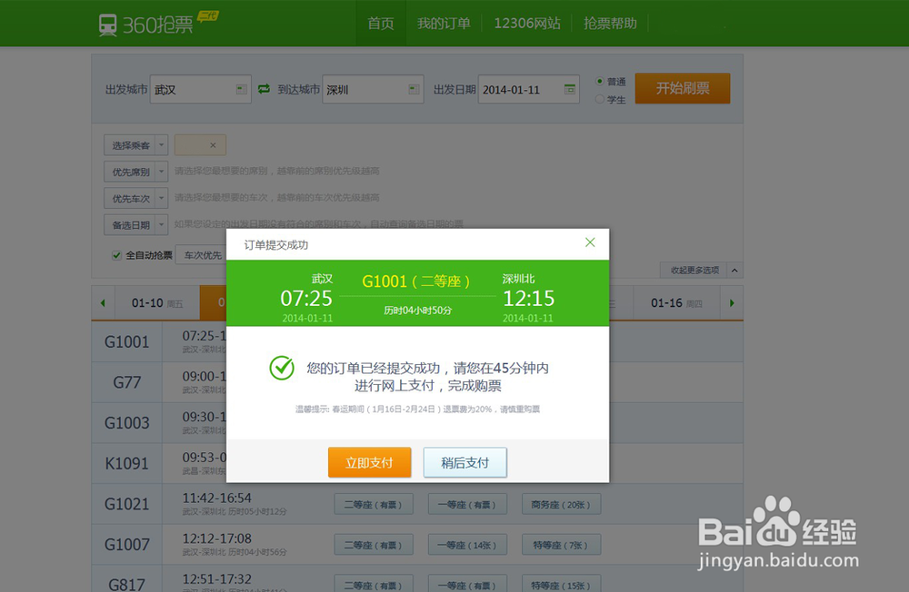Viewport: 909px width, 592px height.
Task: Select train G1007 in the list
Action: pos(127,545)
